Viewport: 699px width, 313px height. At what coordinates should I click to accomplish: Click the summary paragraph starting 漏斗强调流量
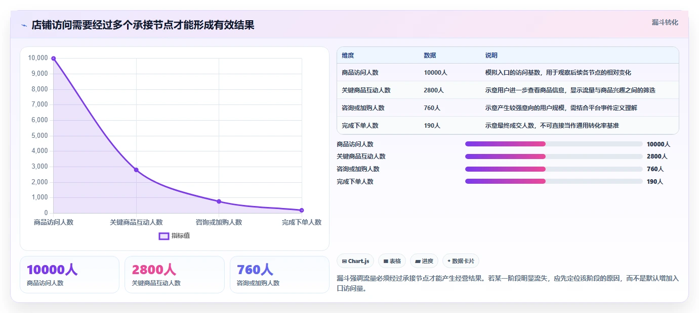point(508,283)
